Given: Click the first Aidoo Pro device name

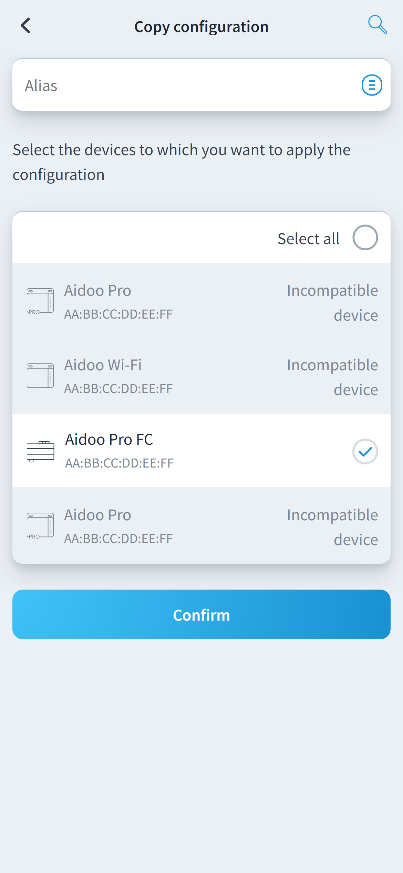Looking at the screenshot, I should 98,291.
